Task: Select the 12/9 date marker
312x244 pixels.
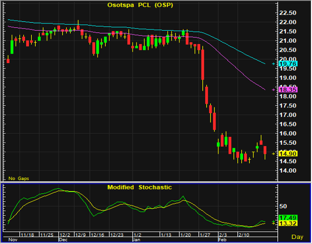Action: (x=80, y=235)
